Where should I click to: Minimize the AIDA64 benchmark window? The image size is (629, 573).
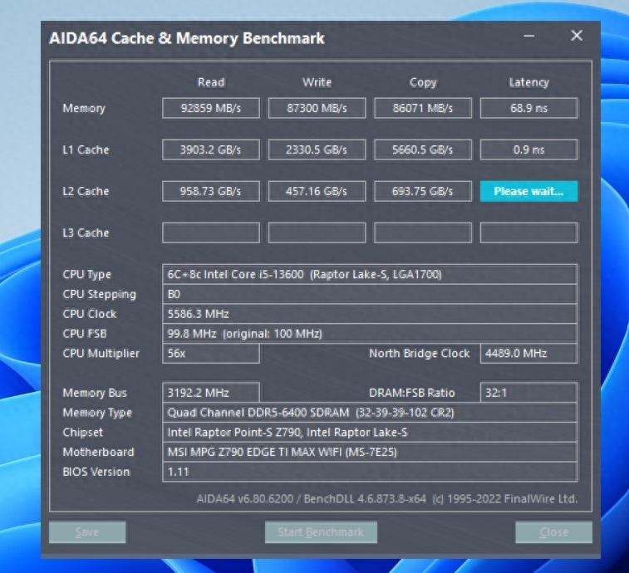click(529, 37)
